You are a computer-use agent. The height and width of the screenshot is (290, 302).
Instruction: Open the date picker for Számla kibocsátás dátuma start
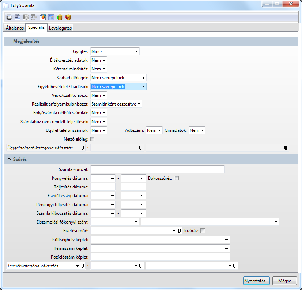(x=112, y=213)
